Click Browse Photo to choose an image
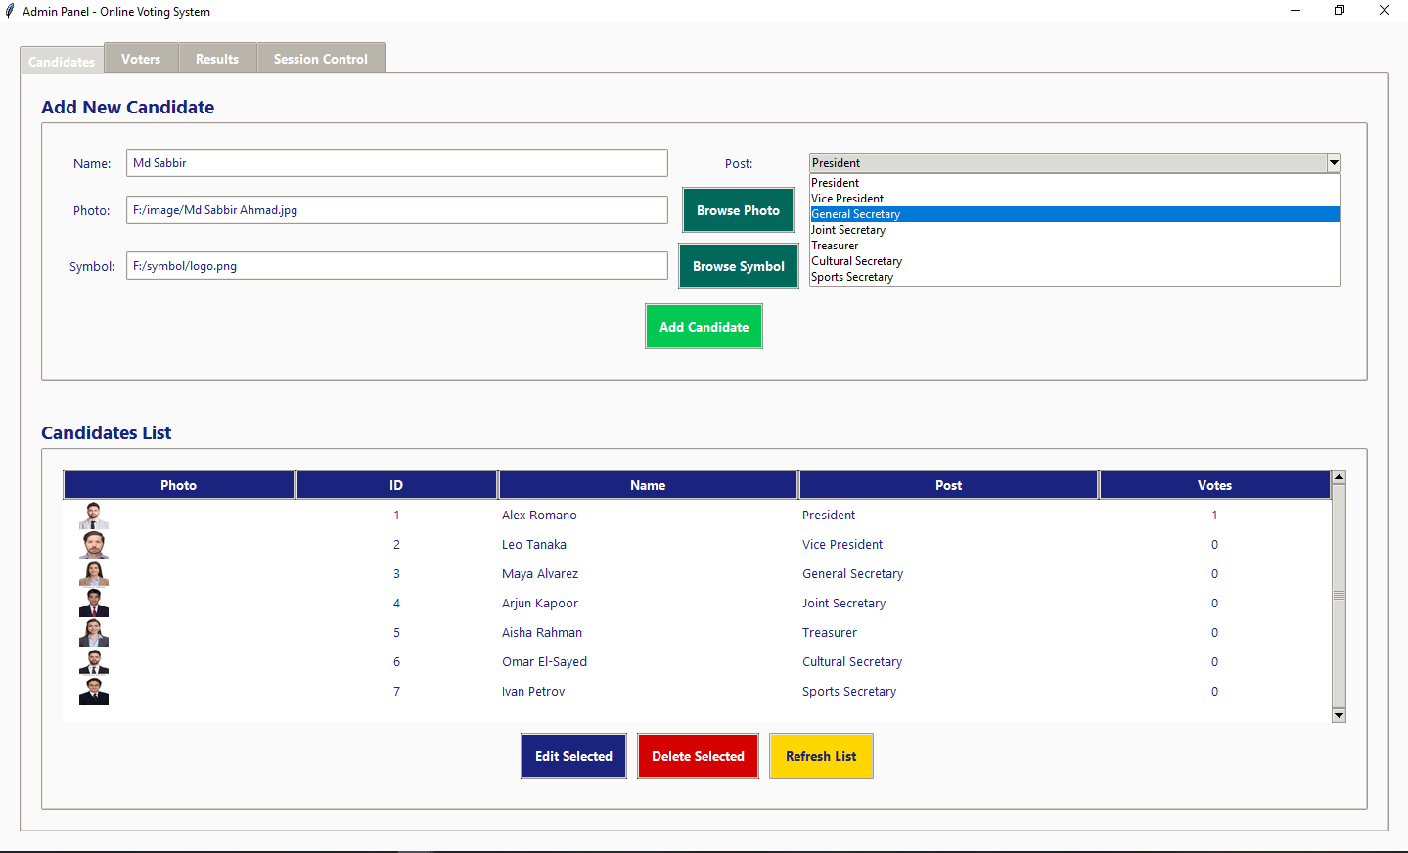1408x853 pixels. pos(738,209)
